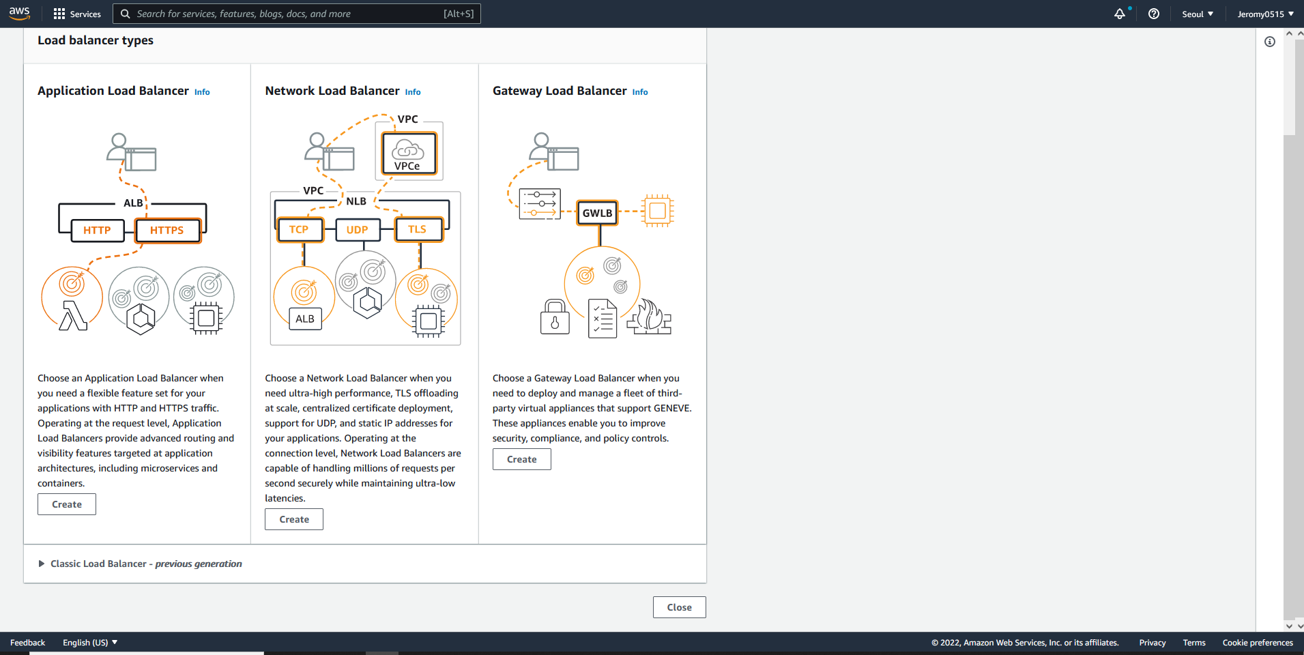The width and height of the screenshot is (1304, 655).
Task: Open the Seoul region dropdown
Action: (x=1198, y=14)
